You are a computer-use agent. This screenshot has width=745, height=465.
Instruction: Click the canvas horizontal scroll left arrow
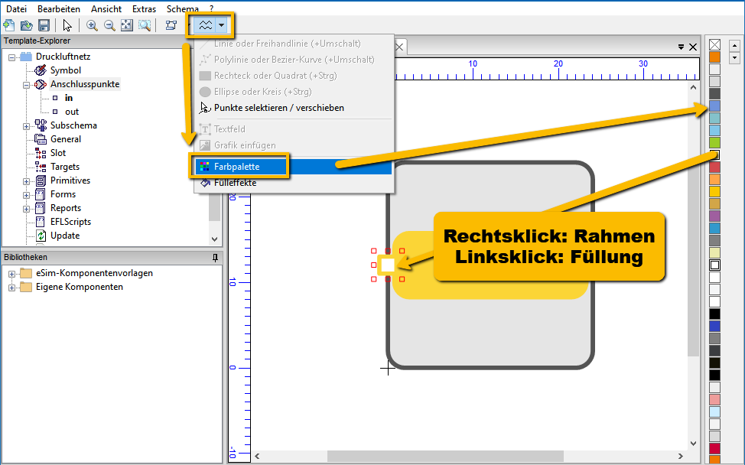coord(257,456)
